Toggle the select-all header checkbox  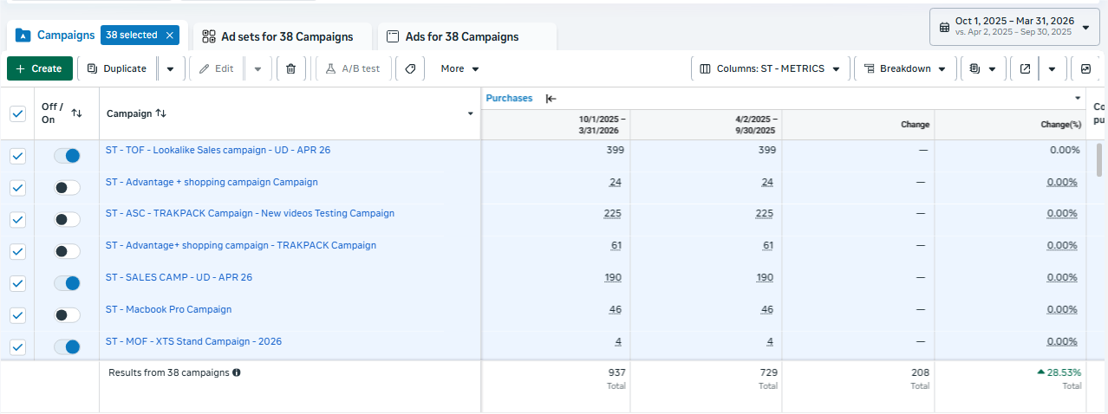click(x=17, y=113)
